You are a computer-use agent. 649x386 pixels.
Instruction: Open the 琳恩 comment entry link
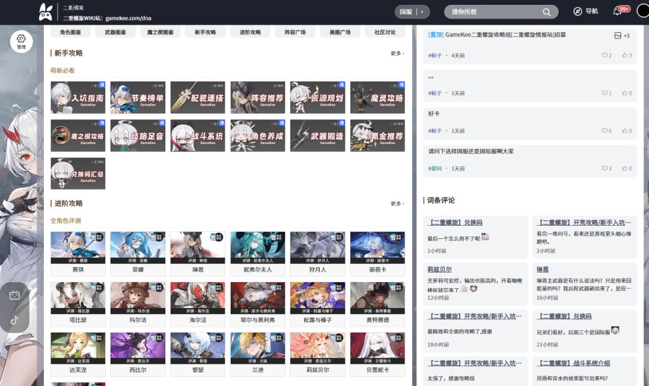pos(543,270)
